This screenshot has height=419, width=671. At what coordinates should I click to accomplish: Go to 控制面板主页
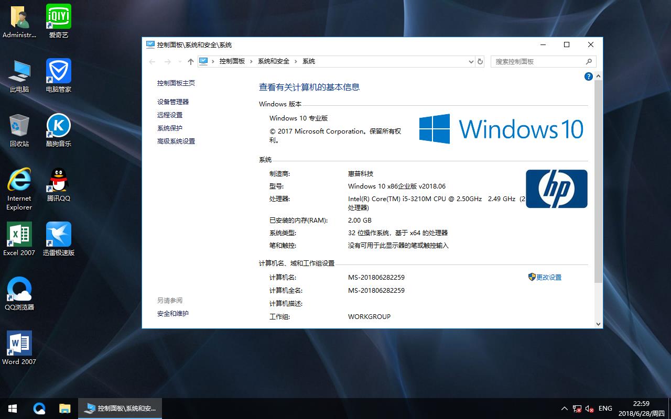coord(176,83)
